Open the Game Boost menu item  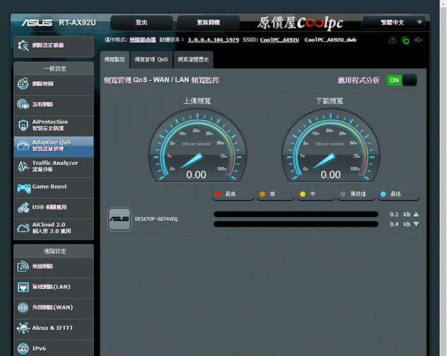pos(54,187)
